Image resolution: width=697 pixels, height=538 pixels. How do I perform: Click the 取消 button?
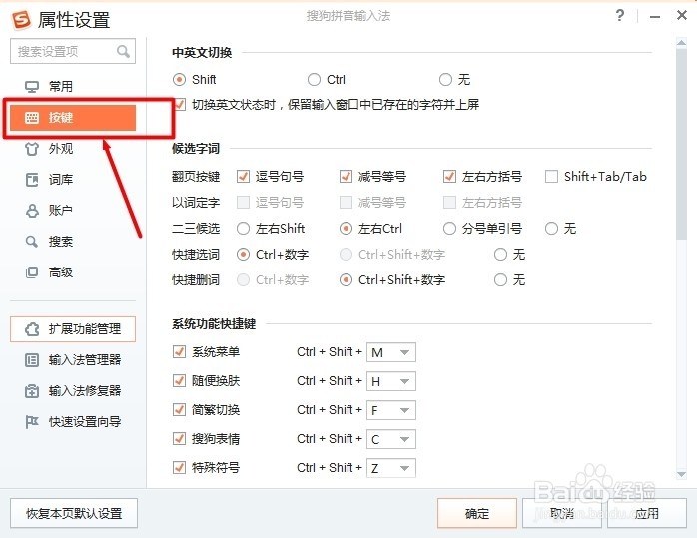tap(562, 514)
